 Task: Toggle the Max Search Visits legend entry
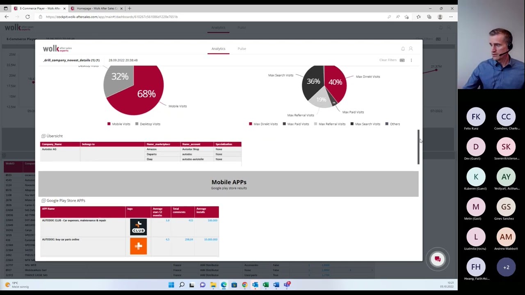pos(365,124)
